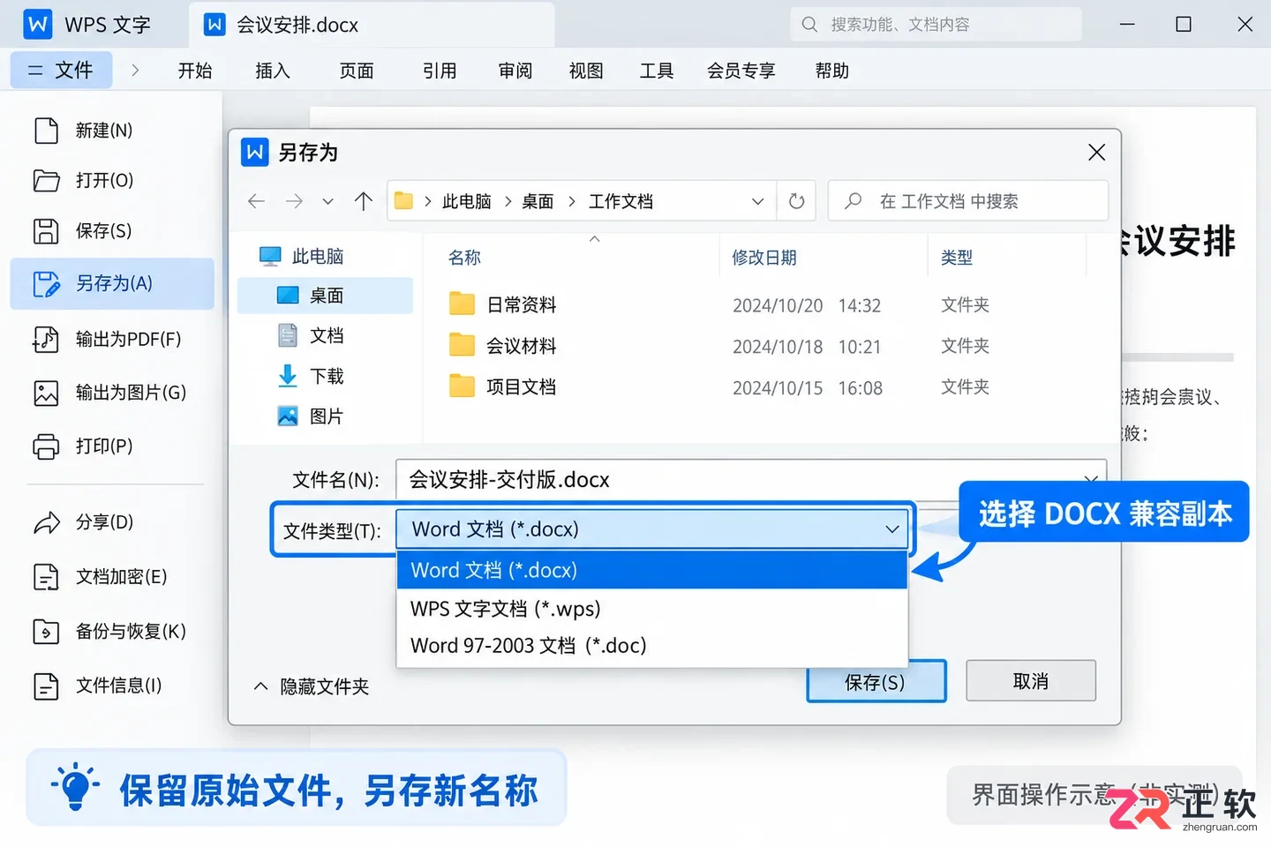Viewport: 1271px width, 847px height.
Task: Open the 会员专享 ribbon tab
Action: 741,71
